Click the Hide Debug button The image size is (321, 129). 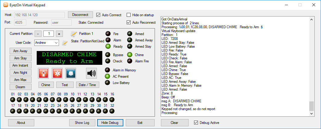pos(110,123)
